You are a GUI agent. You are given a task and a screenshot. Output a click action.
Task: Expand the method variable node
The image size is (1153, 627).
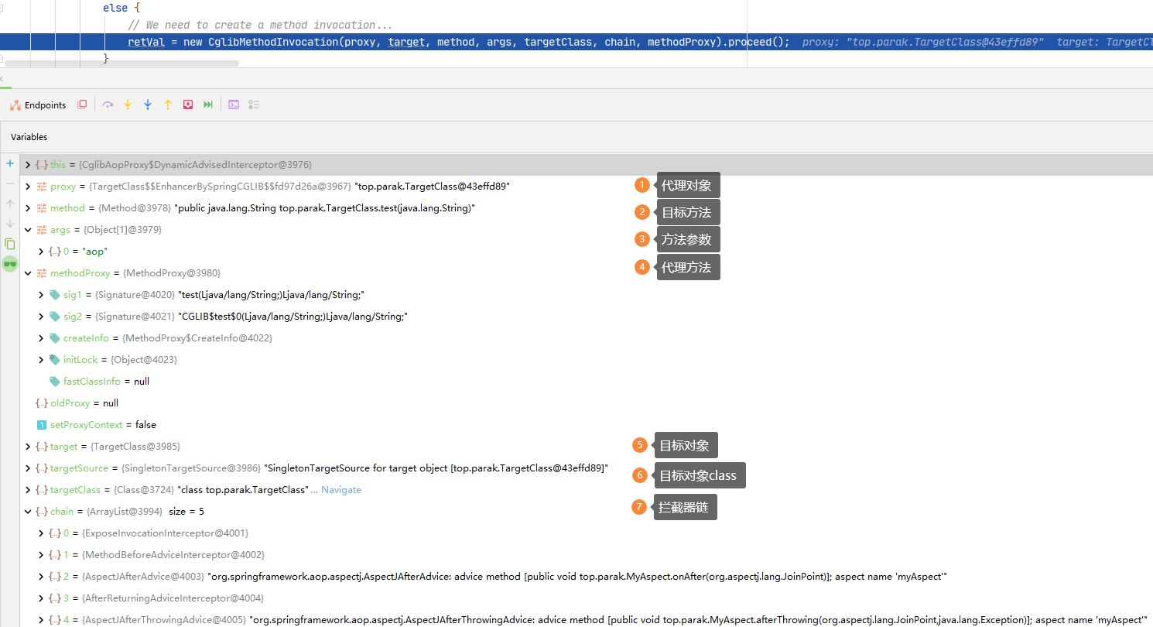(28, 208)
